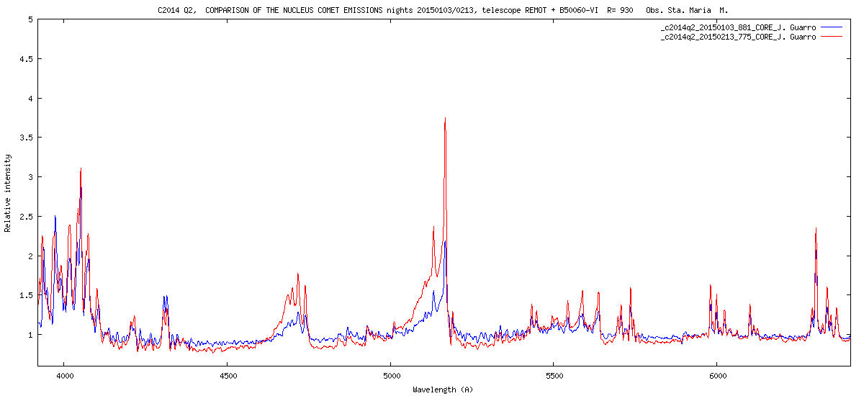Click y-axis tick label 1.5
The width and height of the screenshot is (864, 396).
(x=26, y=295)
